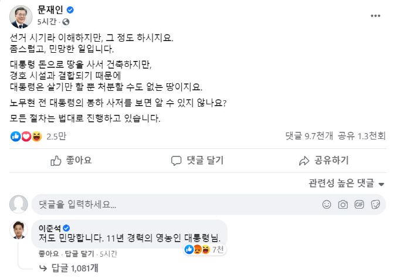
Task: Click the emoji icon in comment box
Action: point(327,205)
